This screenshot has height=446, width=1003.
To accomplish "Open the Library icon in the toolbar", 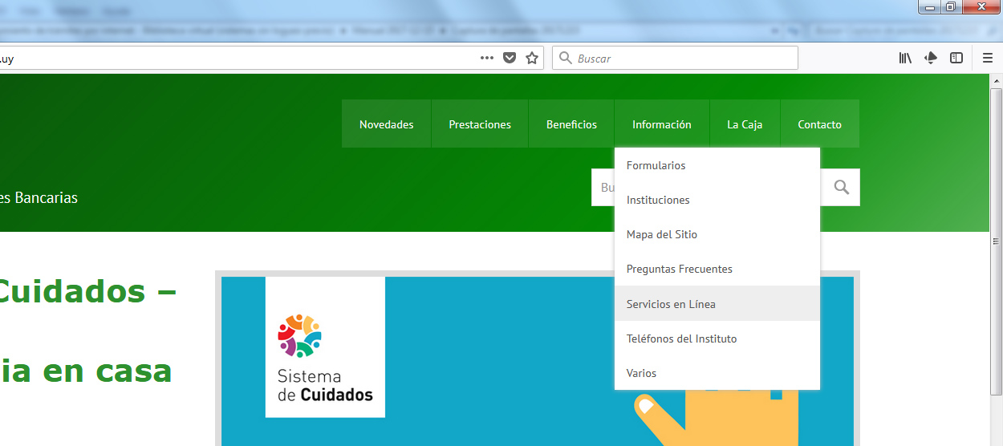I will [905, 58].
